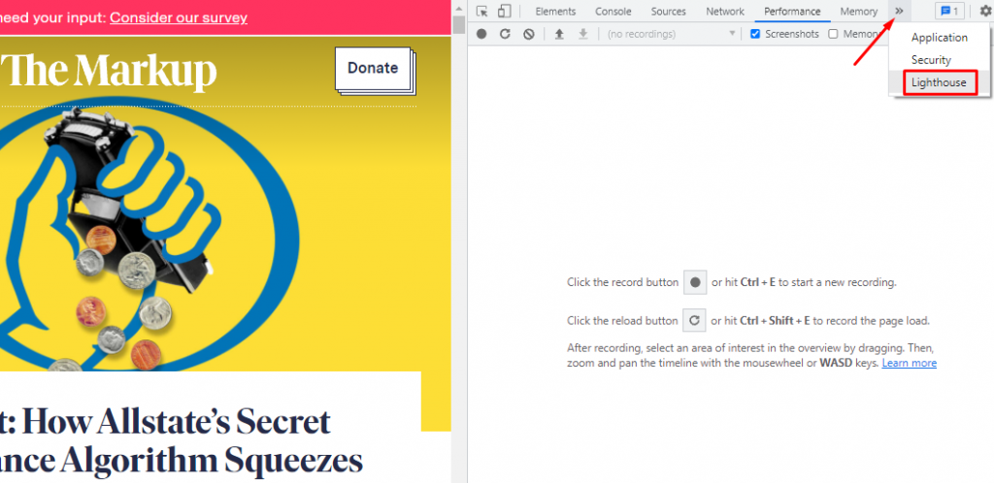
Task: Choose Lighthouse from the overflow menu
Action: pyautogui.click(x=939, y=82)
